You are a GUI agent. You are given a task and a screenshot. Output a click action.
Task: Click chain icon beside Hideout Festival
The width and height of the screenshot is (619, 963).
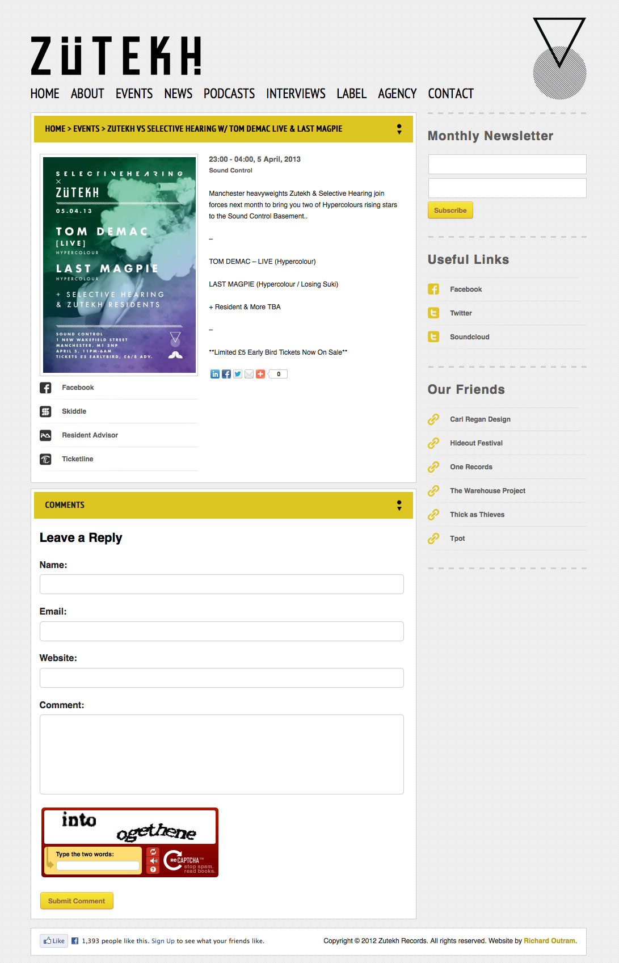click(x=433, y=443)
